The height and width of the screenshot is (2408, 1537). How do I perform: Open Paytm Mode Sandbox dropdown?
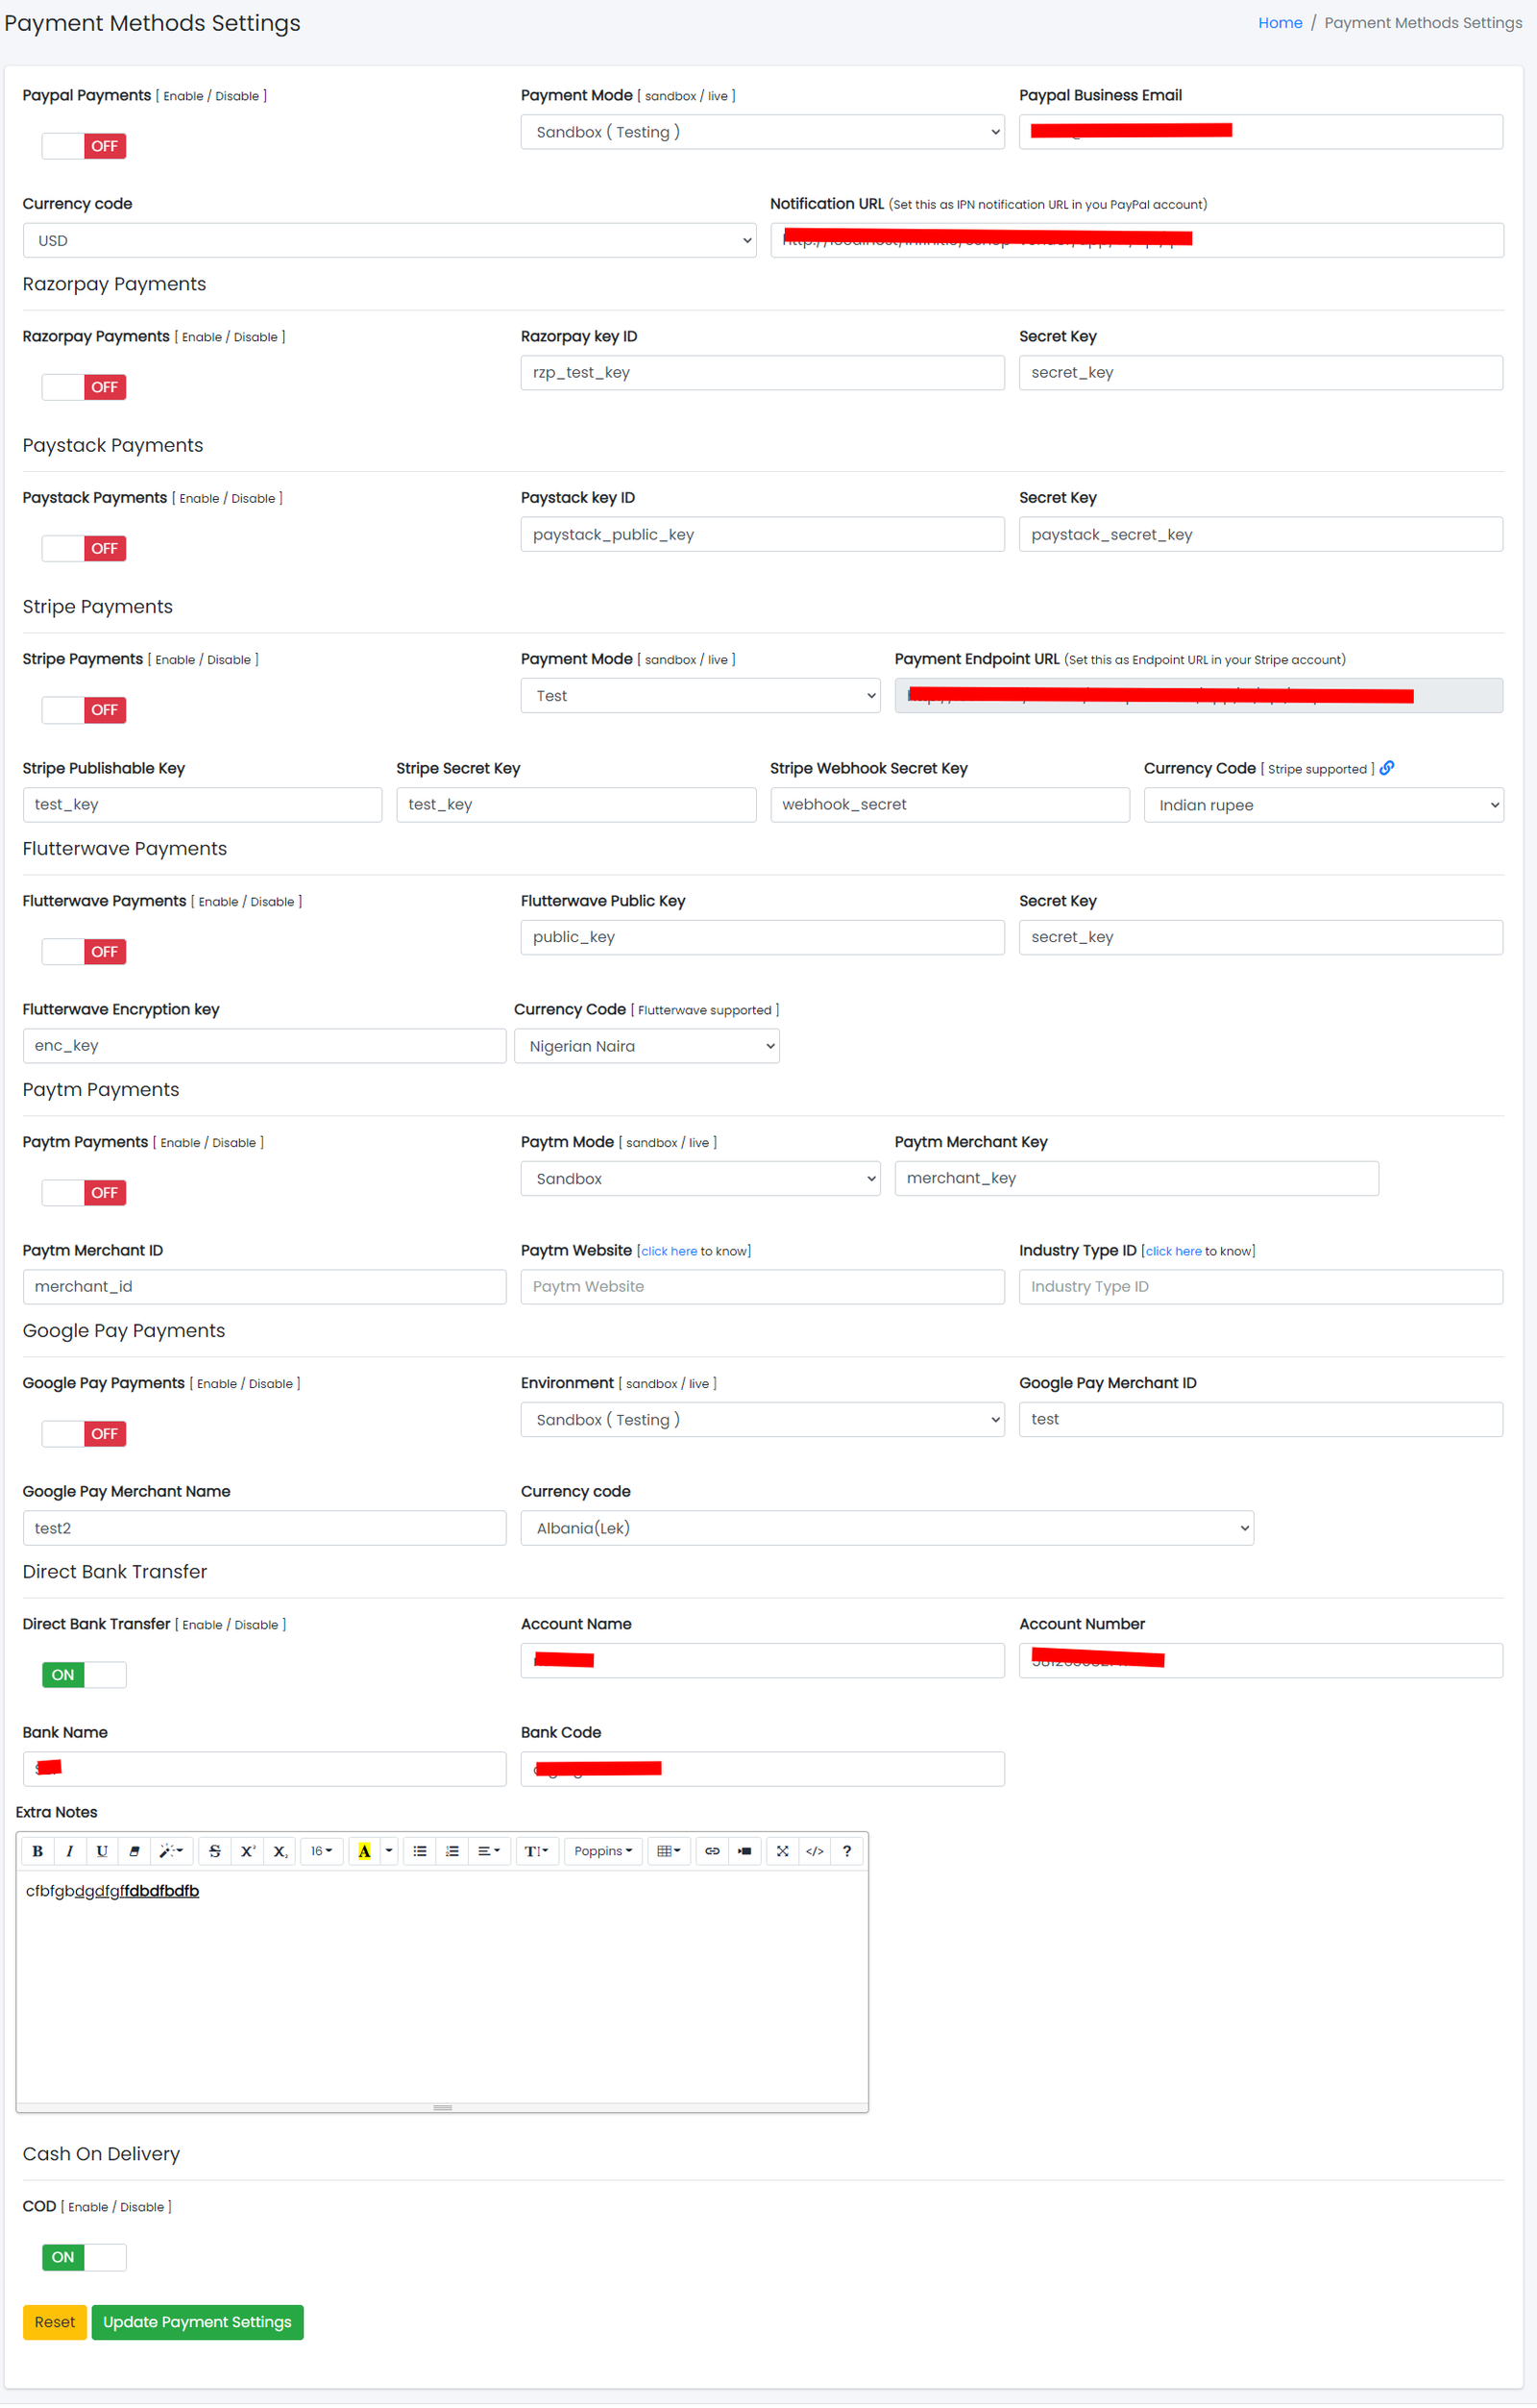point(700,1178)
